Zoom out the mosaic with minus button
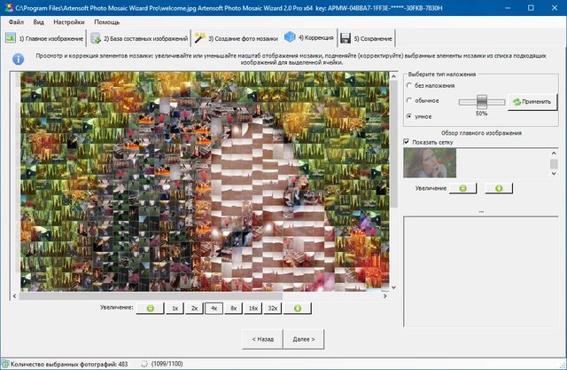The height and width of the screenshot is (370, 567). [151, 308]
